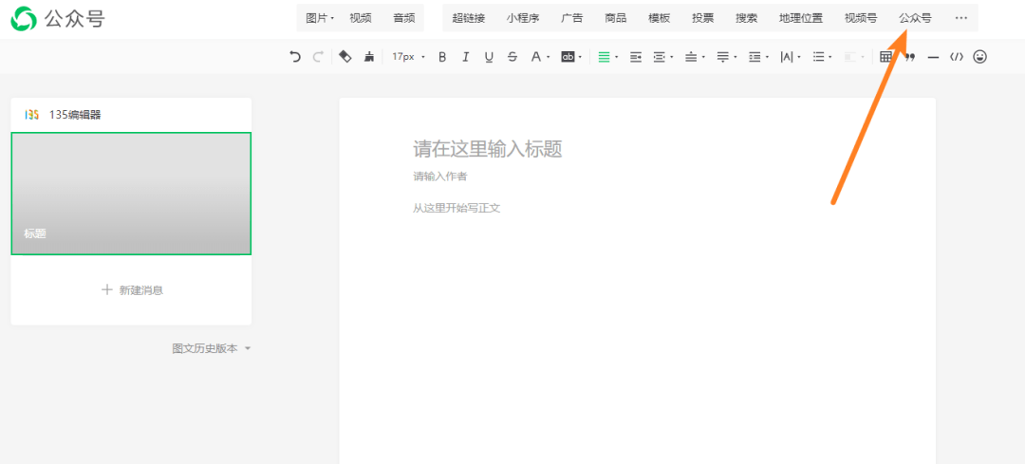This screenshot has height=464, width=1025.
Task: Open the space-before-paragraph dropdown
Action: point(694,57)
